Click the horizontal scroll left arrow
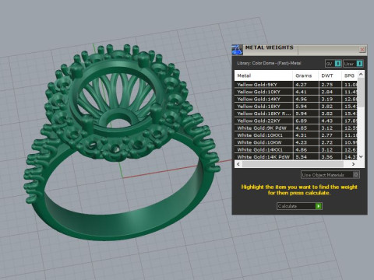374x280 pixels. point(238,164)
